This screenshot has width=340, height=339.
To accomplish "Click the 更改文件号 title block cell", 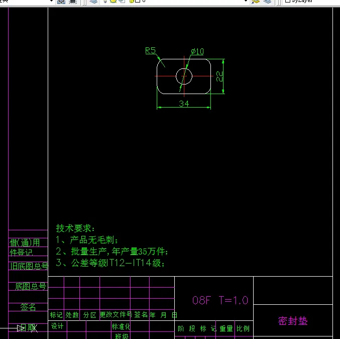I will (x=116, y=314).
